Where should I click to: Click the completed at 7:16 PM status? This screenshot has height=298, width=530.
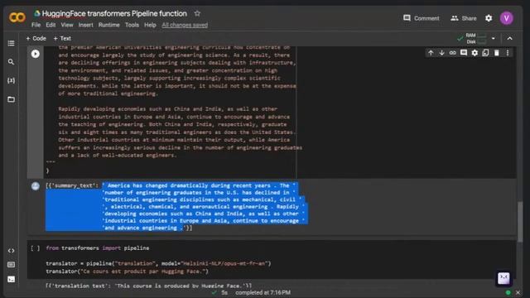tap(263, 292)
